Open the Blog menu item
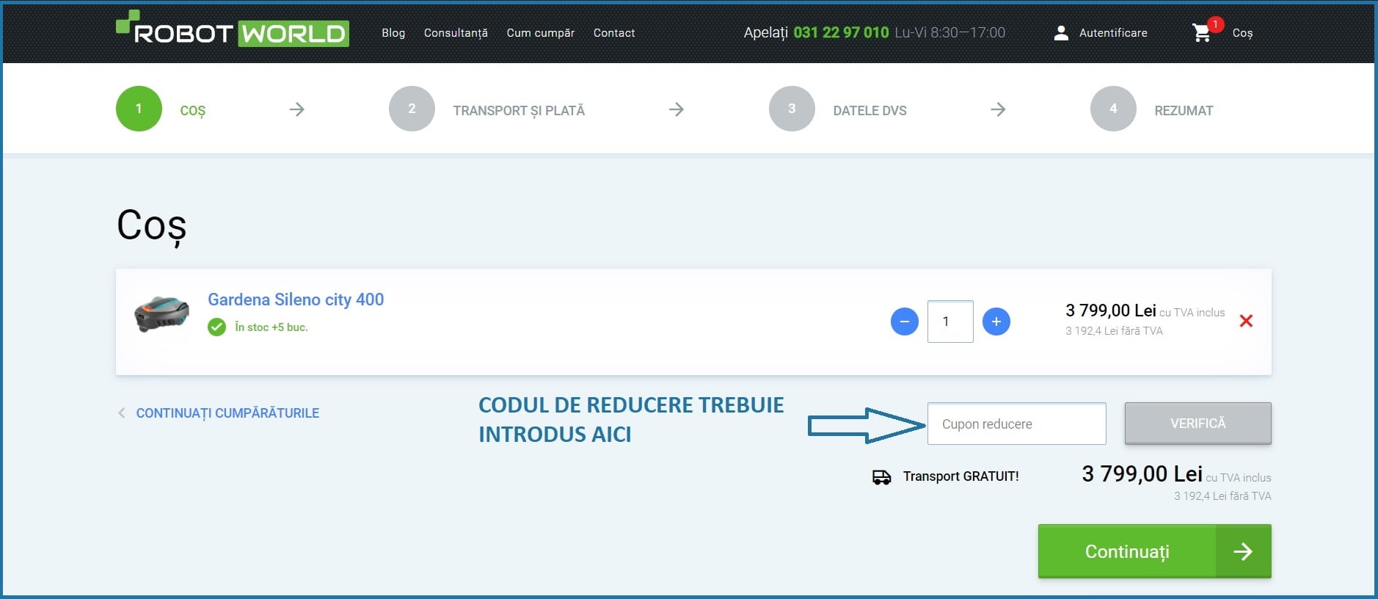1378x599 pixels. coord(393,33)
